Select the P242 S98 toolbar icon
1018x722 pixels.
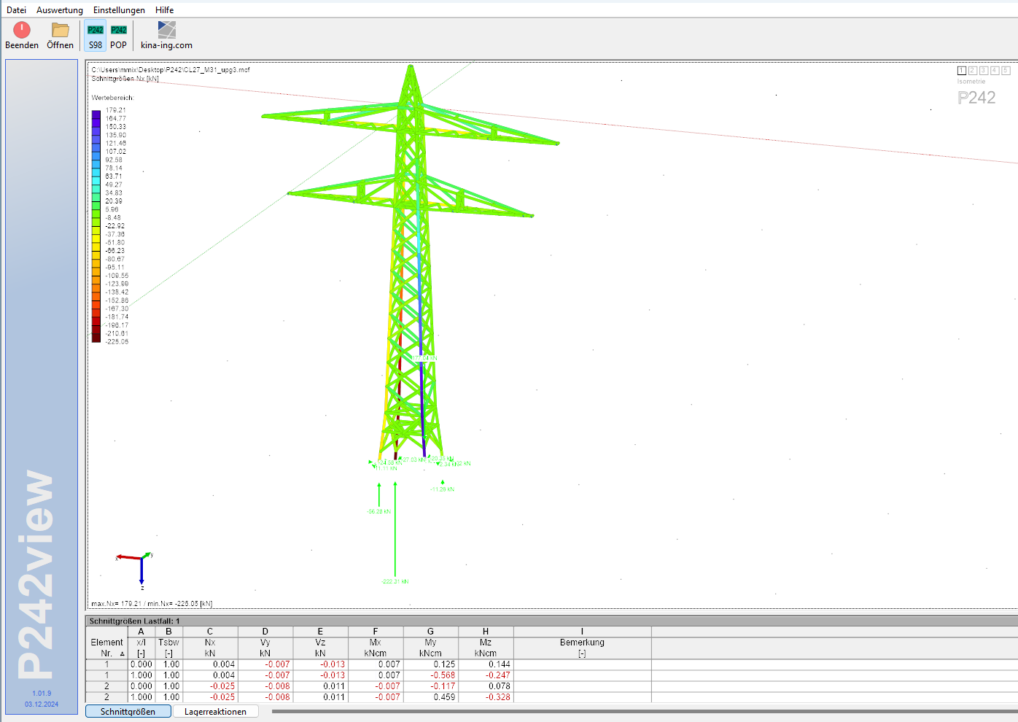(x=96, y=30)
